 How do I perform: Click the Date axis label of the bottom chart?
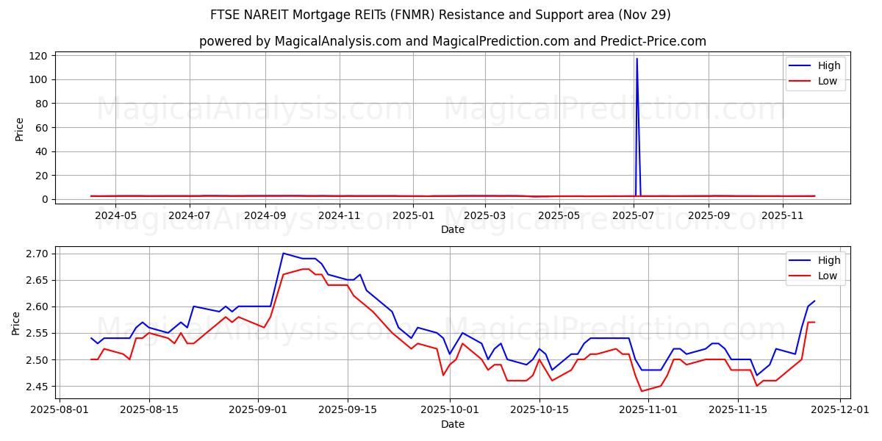point(453,424)
